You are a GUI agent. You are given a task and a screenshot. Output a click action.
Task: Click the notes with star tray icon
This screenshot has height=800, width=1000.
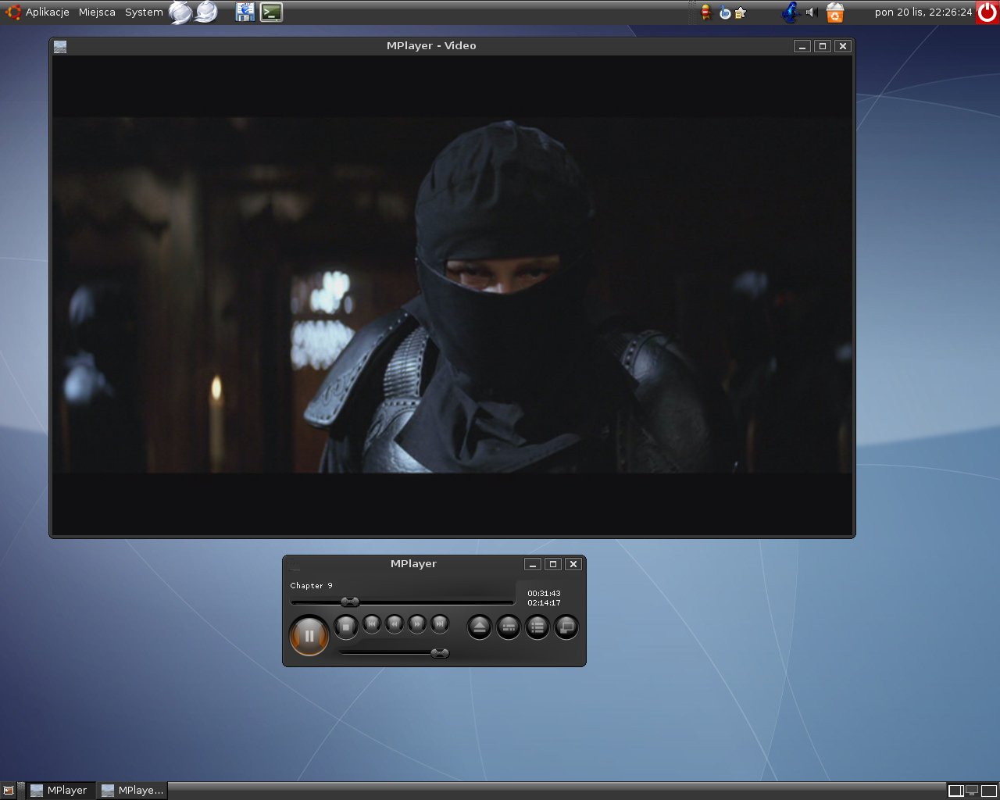[741, 12]
